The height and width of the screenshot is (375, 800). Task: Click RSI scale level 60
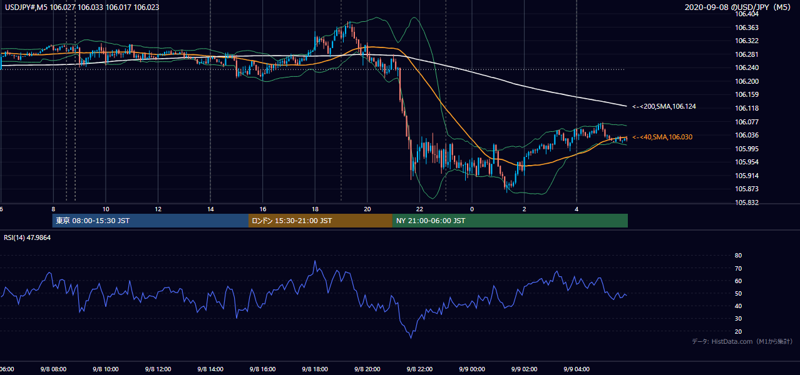pyautogui.click(x=738, y=281)
